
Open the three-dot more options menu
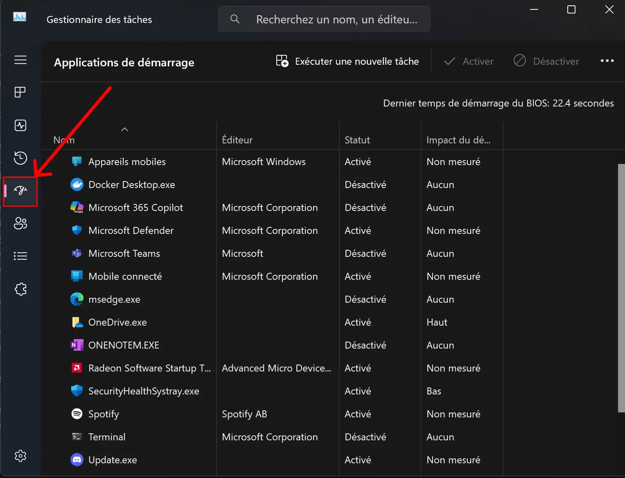pyautogui.click(x=607, y=61)
